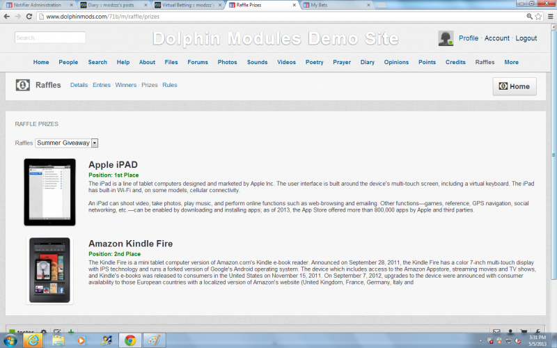Viewport: 557px width, 348px height.
Task: Click the user avatar icon next to Profile
Action: [446, 38]
